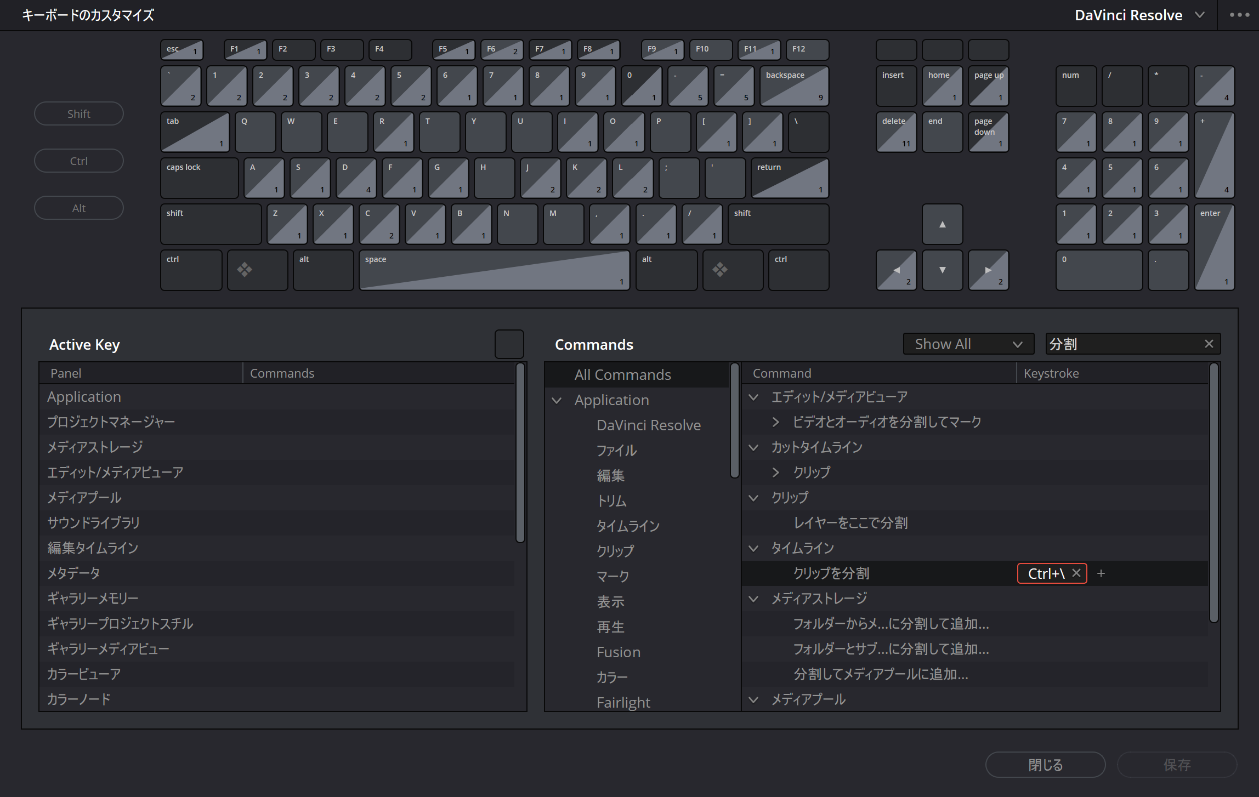The width and height of the screenshot is (1259, 797).
Task: Collapse the エディット/メディアビューア command group
Action: tap(754, 397)
